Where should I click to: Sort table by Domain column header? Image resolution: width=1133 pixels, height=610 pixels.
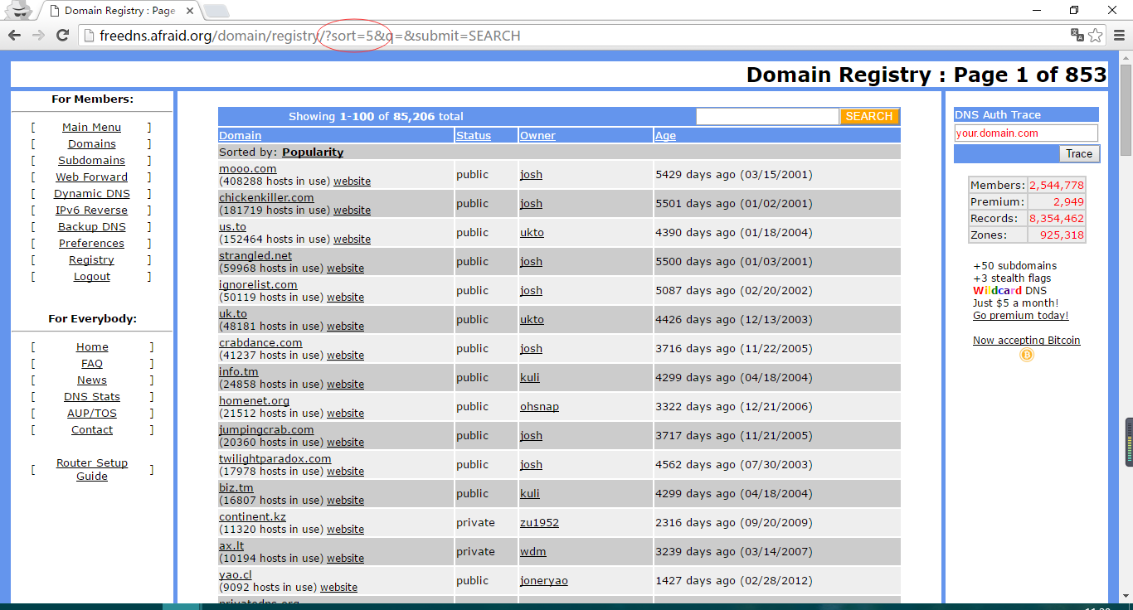[x=240, y=136]
